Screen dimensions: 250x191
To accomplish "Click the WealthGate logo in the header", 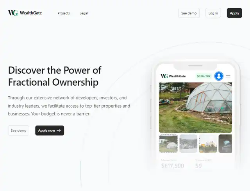I will pos(25,13).
